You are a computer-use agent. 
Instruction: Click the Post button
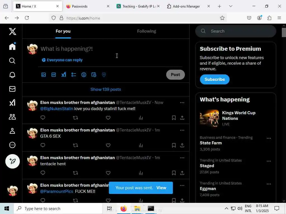[175, 75]
